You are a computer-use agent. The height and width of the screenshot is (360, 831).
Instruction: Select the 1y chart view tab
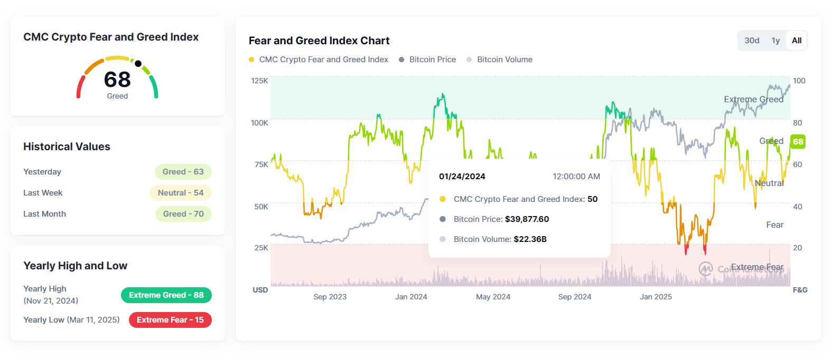775,40
